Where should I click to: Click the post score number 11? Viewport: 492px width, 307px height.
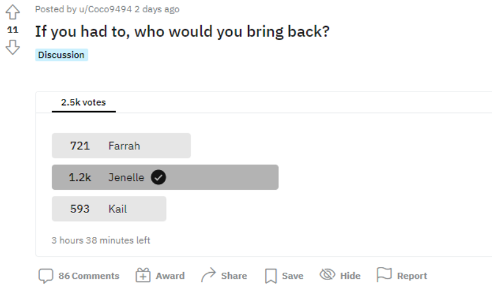pos(12,29)
